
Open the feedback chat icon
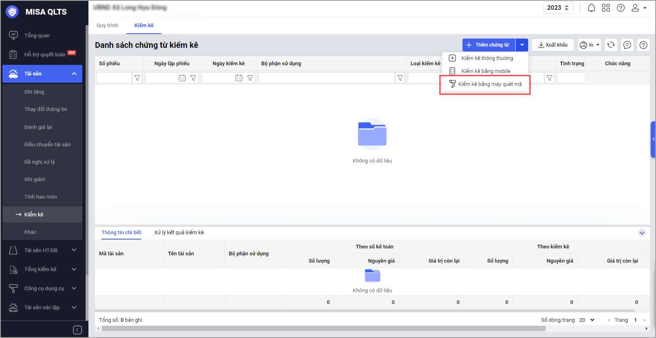(627, 45)
